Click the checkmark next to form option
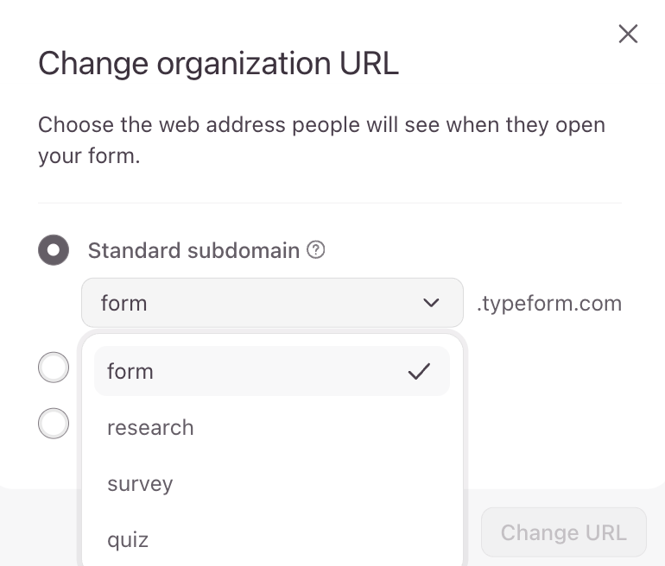The image size is (665, 566). [x=419, y=372]
